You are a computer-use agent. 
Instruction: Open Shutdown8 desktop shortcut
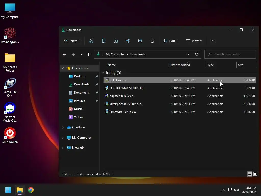click(10, 135)
